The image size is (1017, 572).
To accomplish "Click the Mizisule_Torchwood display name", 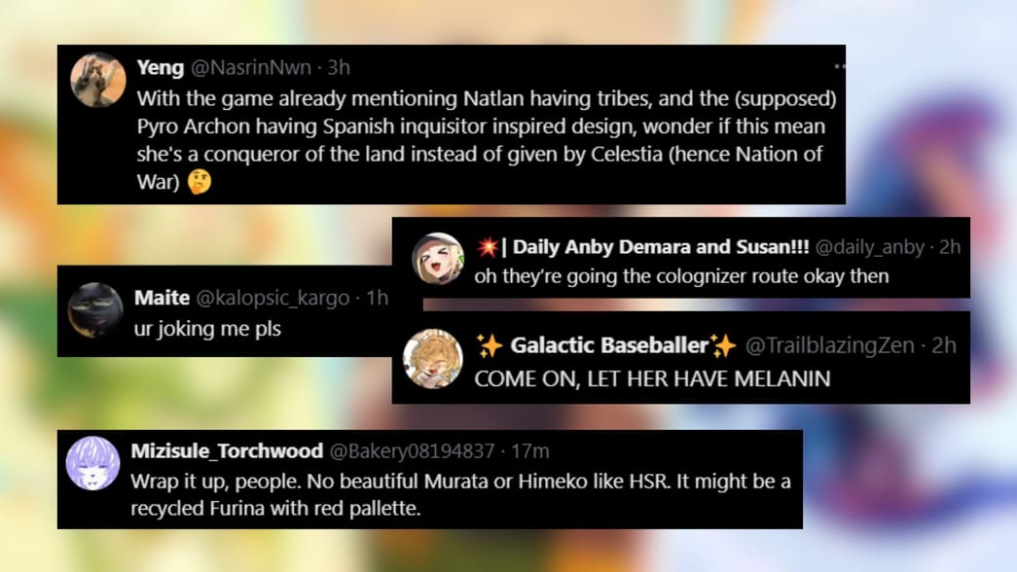I will [227, 450].
